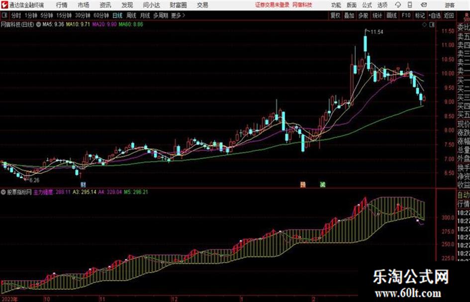Switch to the 30分钟 period
The width and height of the screenshot is (470, 302).
(x=83, y=15)
